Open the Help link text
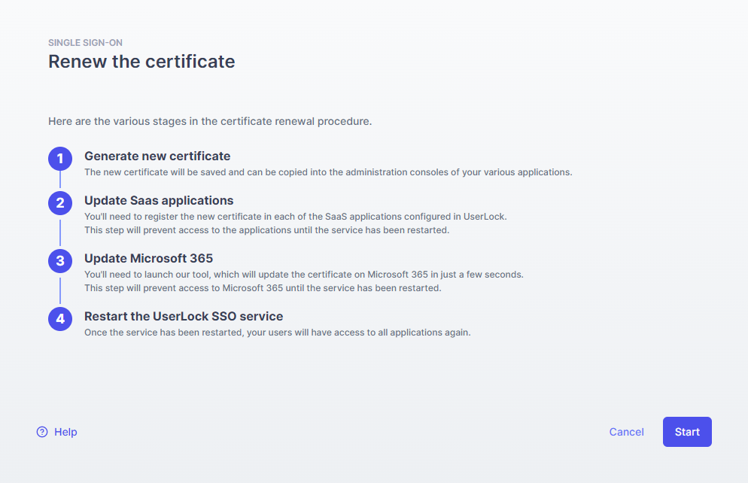This screenshot has width=748, height=483. coord(65,432)
